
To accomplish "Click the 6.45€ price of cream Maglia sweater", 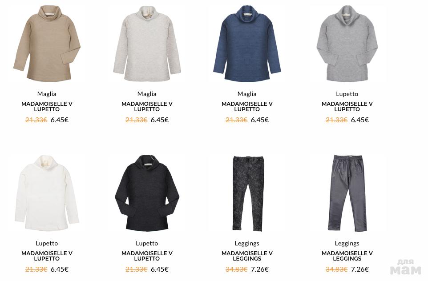I will (x=160, y=120).
